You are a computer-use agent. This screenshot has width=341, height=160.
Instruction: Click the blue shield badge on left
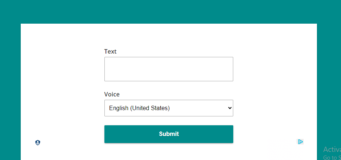point(38,143)
